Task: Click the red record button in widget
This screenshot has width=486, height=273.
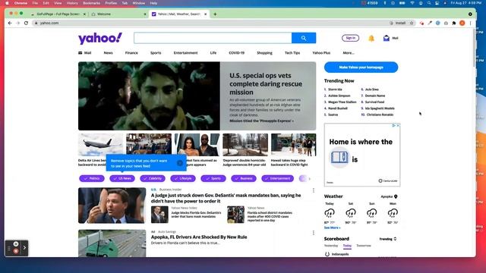Action: 16,251
